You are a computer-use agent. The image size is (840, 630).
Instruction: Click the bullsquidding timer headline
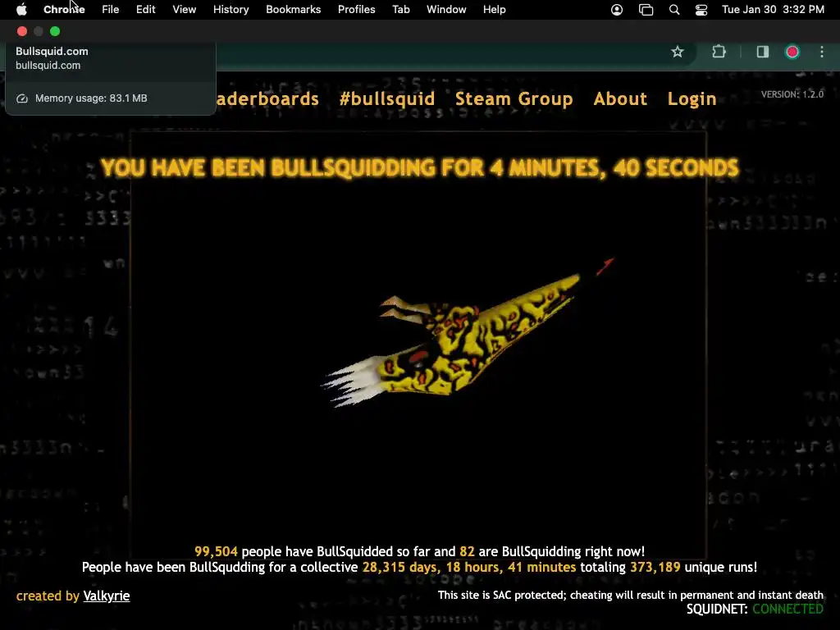coord(419,167)
